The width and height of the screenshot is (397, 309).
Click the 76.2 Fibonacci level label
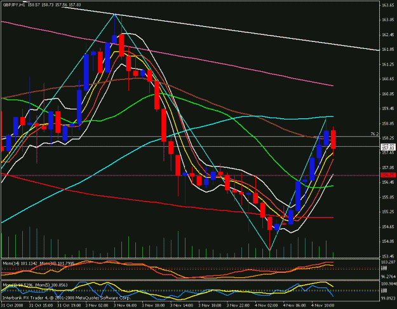click(375, 134)
